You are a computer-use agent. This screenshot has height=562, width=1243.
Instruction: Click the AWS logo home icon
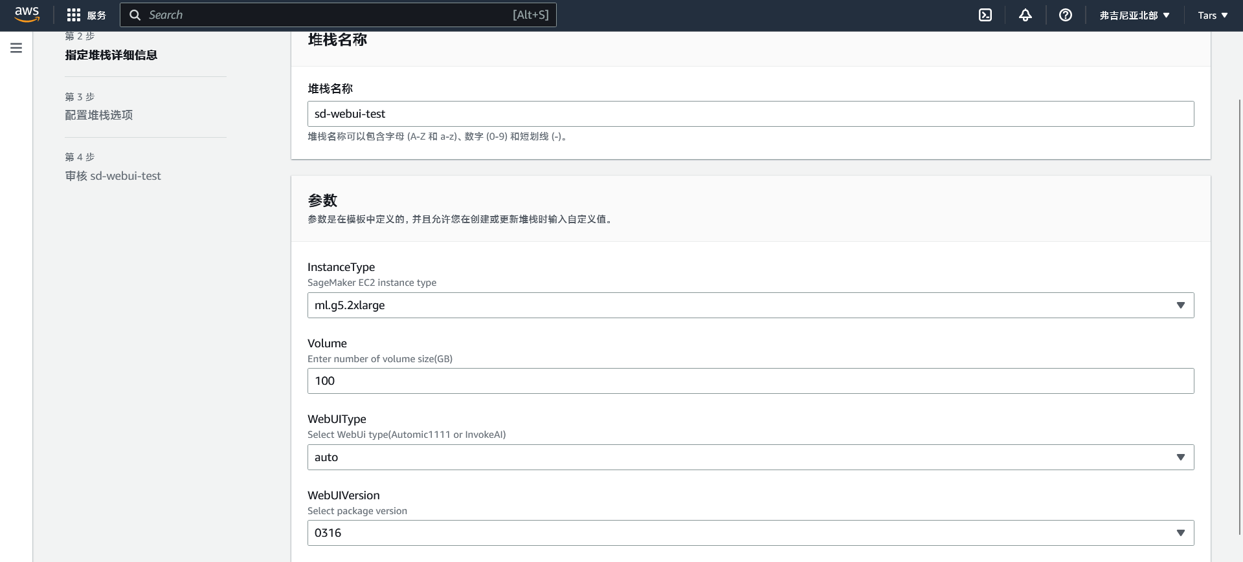click(27, 14)
